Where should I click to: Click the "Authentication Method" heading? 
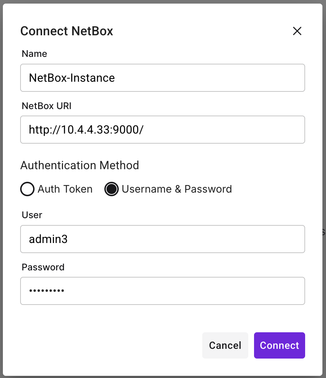point(80,165)
